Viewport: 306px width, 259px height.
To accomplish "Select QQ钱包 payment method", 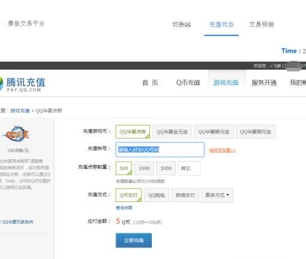I will [157, 195].
